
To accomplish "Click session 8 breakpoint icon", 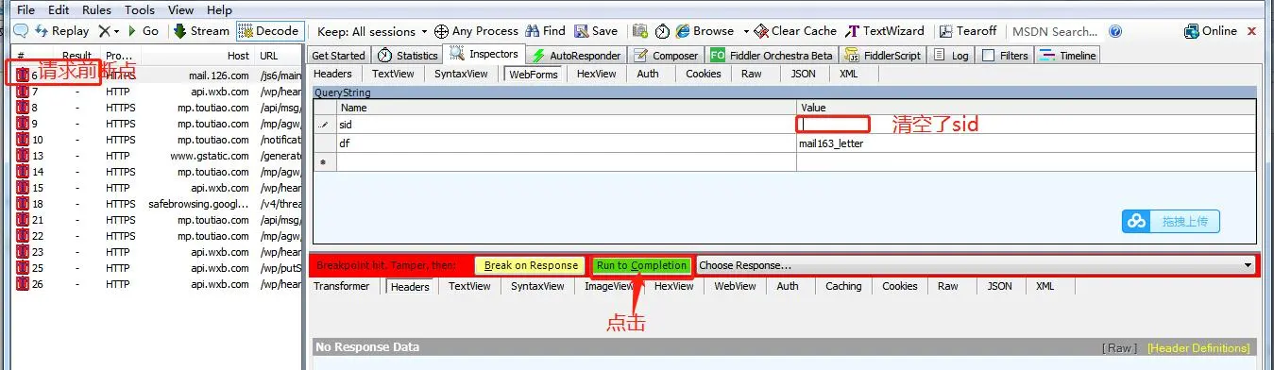I will [23, 108].
